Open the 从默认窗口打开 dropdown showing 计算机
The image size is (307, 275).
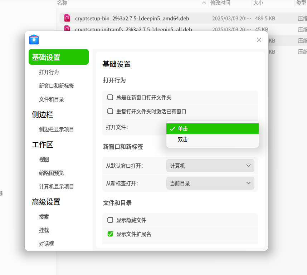210,166
